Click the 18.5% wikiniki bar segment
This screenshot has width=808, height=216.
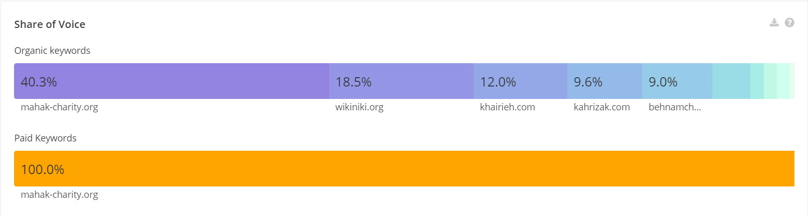tap(401, 81)
